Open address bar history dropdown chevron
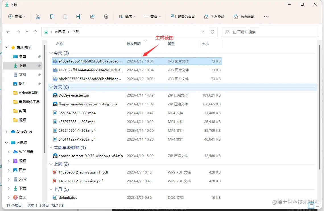 tap(203, 32)
